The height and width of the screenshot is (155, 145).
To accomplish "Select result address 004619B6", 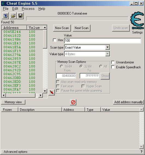I will [12, 40].
